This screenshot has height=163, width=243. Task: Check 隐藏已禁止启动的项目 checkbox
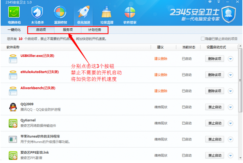coord(203,39)
